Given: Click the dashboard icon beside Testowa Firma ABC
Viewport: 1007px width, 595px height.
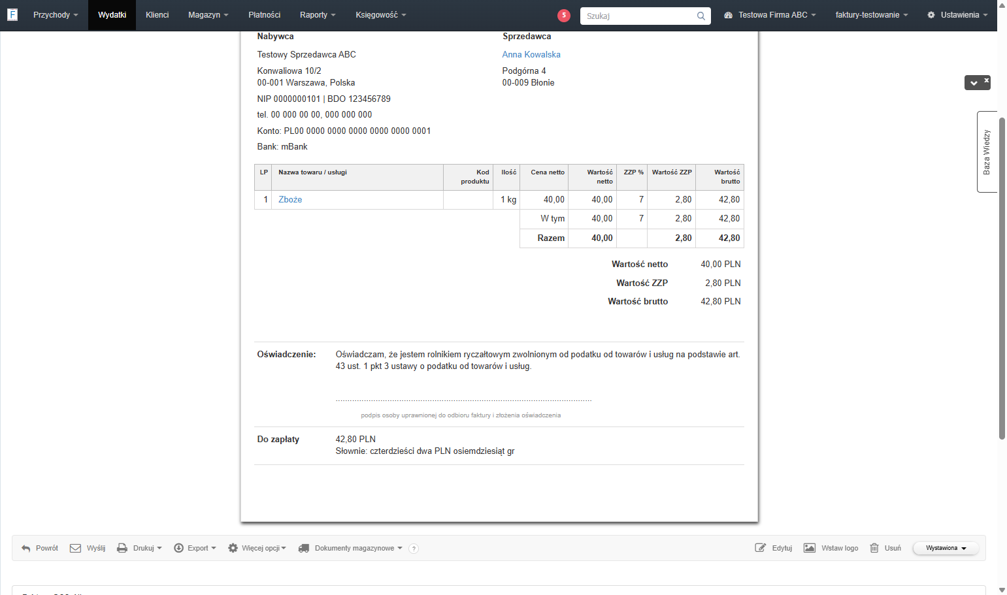Looking at the screenshot, I should click(729, 15).
